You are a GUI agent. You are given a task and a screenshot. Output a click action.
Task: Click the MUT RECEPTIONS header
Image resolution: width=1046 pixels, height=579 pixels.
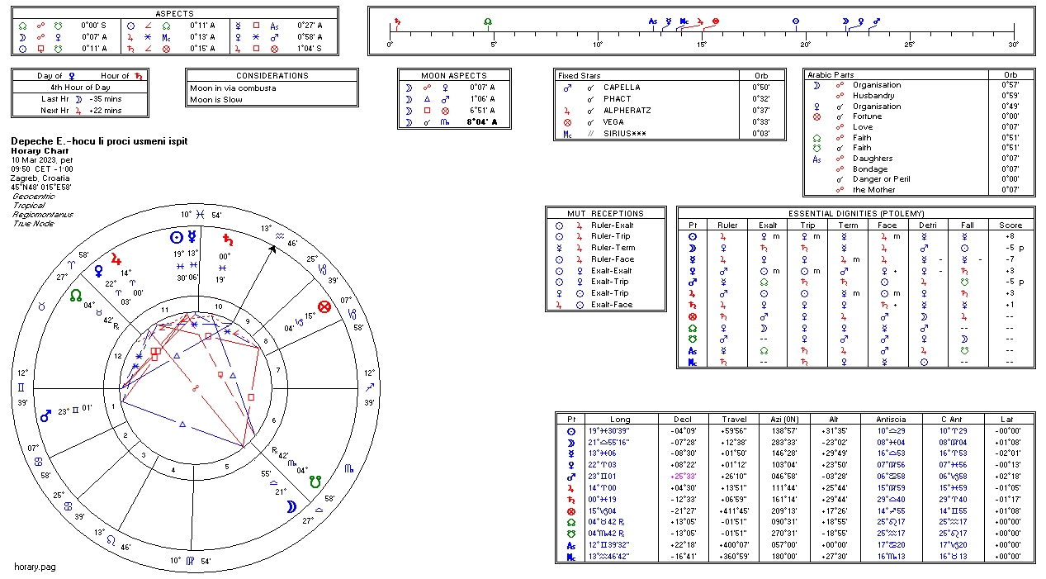pos(606,213)
